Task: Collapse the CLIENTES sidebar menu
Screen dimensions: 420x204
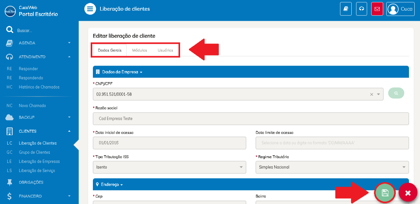Action: tap(69, 131)
